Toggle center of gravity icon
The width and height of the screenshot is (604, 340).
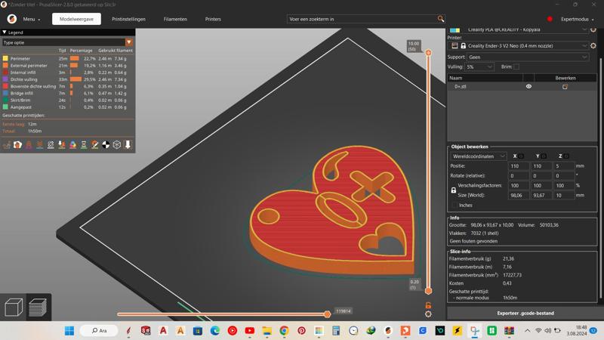[x=106, y=145]
